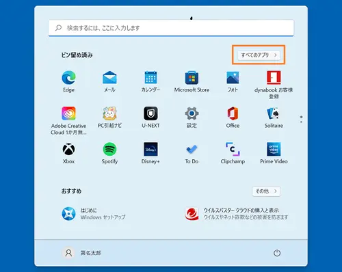Open Spotify
The height and width of the screenshot is (272, 342).
(x=109, y=153)
